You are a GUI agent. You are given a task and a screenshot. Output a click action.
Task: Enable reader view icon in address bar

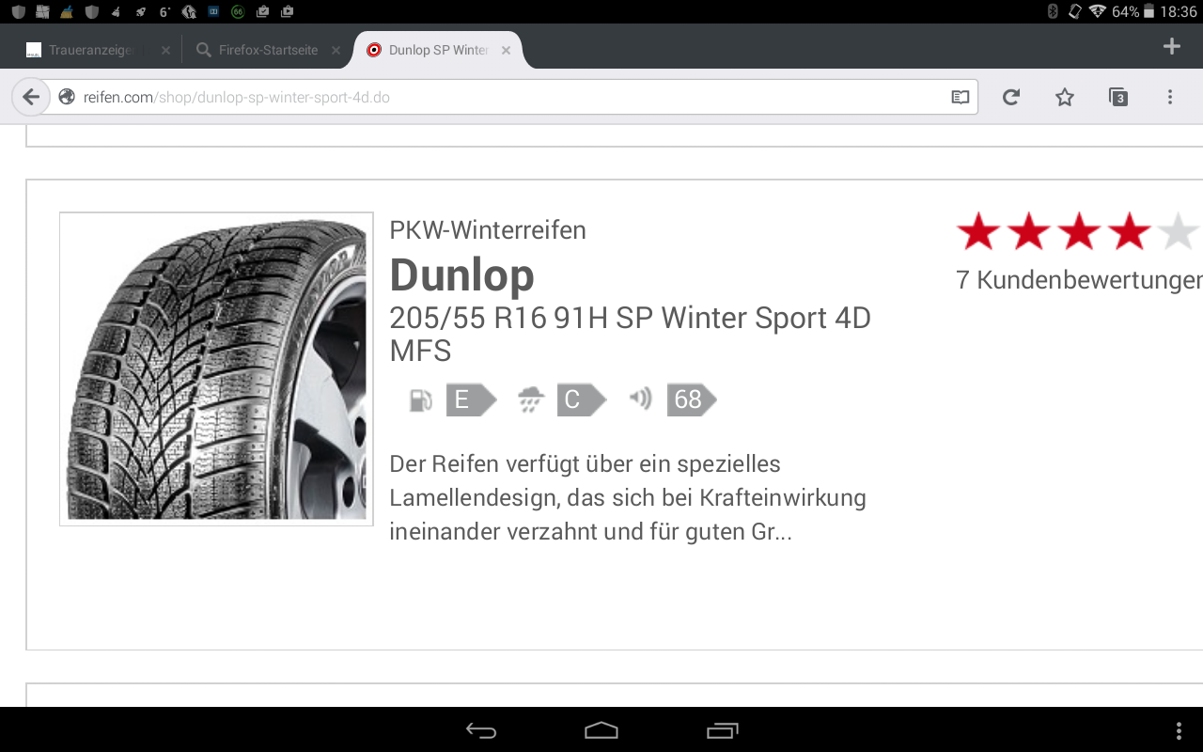(960, 97)
